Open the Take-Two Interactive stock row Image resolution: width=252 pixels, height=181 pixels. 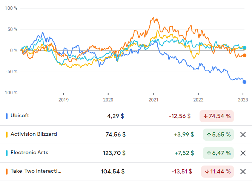coord(36,171)
